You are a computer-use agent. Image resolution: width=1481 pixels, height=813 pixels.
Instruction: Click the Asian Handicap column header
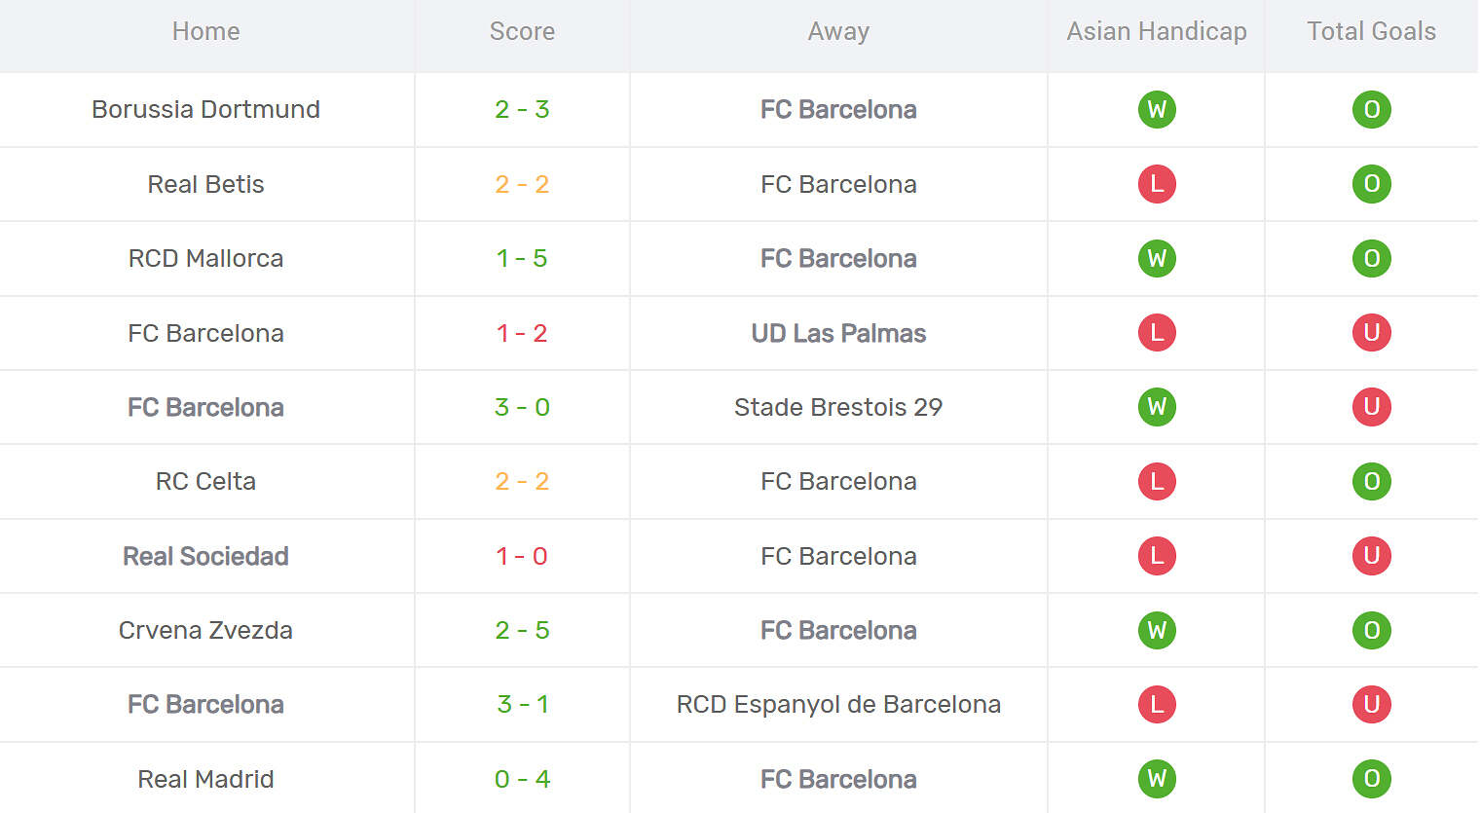pyautogui.click(x=1157, y=31)
